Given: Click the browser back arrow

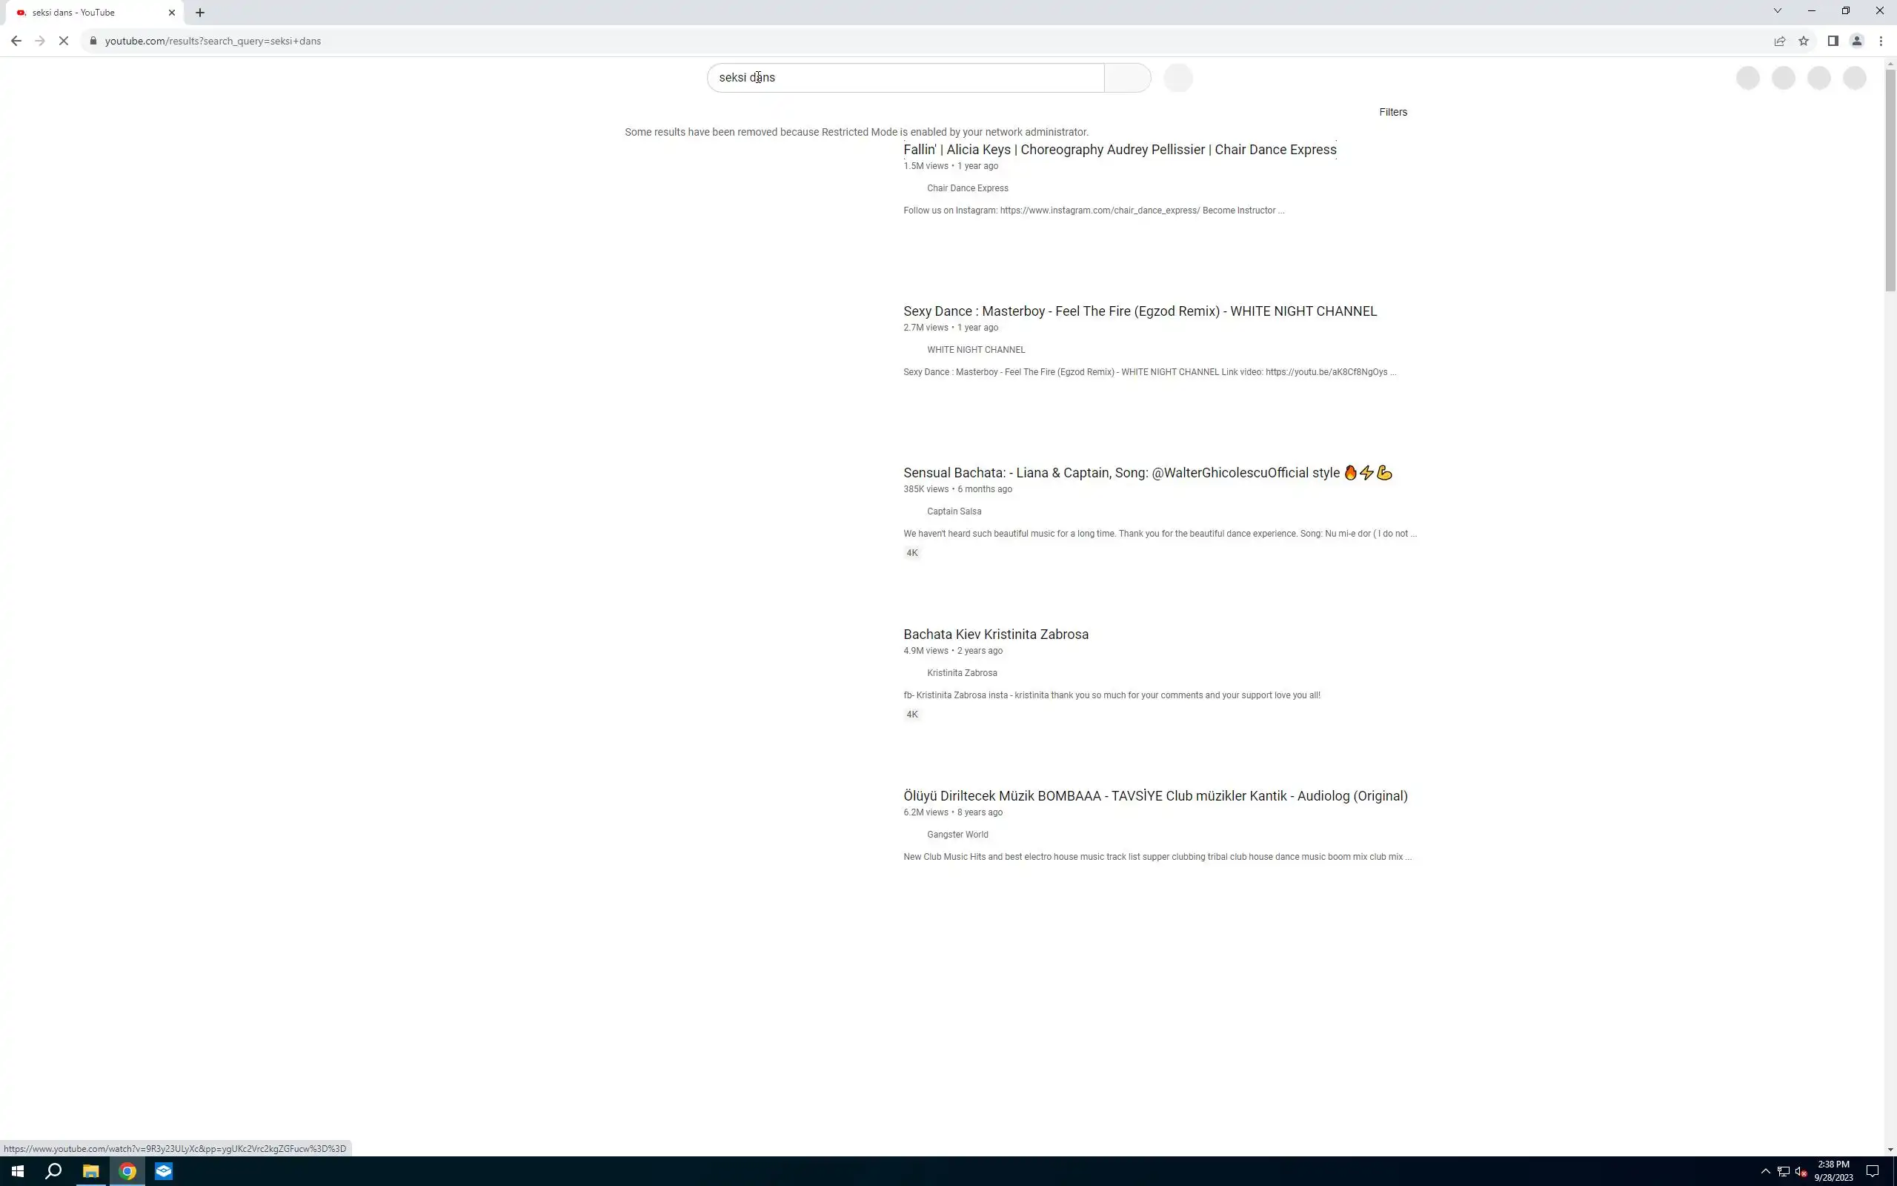Looking at the screenshot, I should tap(16, 41).
